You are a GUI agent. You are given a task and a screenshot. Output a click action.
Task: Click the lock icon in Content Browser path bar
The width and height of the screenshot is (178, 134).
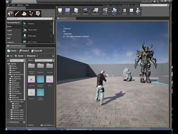click(x=53, y=56)
